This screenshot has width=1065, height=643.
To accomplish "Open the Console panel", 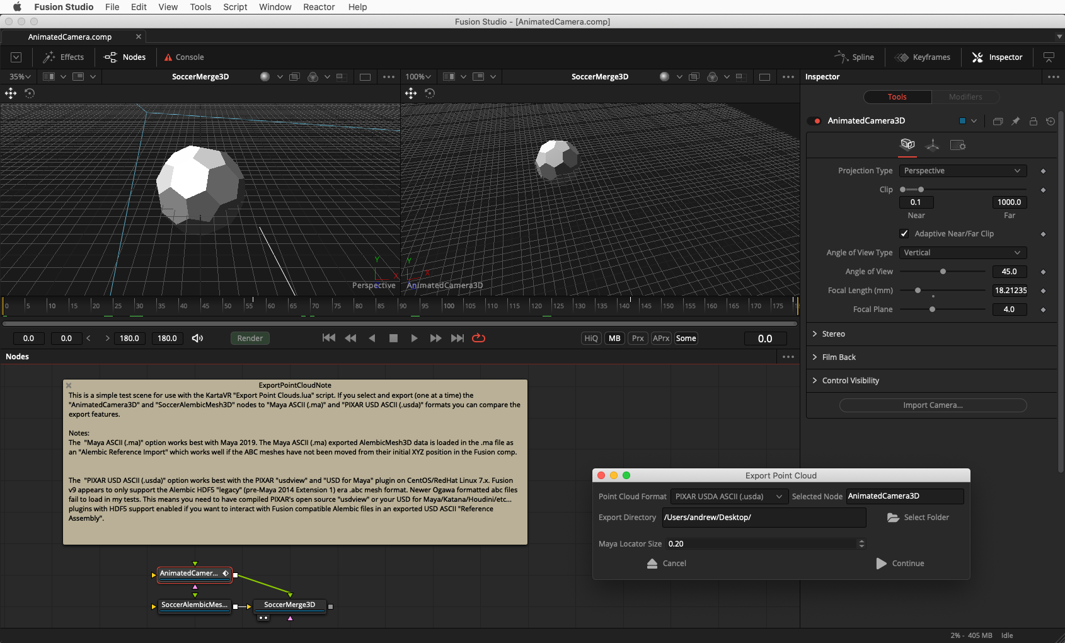I will (x=184, y=57).
